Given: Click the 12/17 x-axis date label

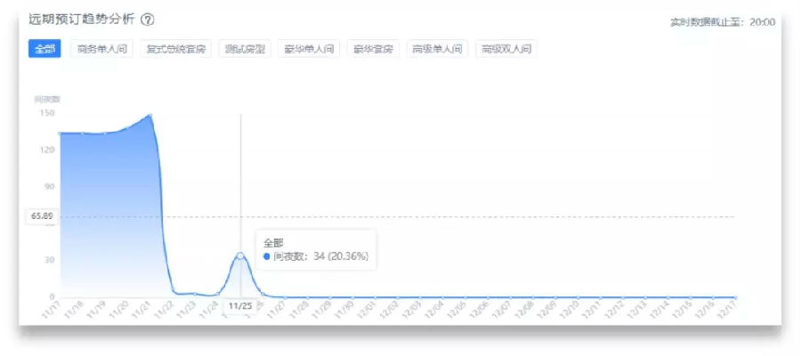Looking at the screenshot, I should click(x=727, y=309).
